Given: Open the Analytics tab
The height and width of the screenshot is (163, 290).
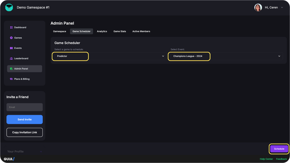Looking at the screenshot, I should point(102,31).
